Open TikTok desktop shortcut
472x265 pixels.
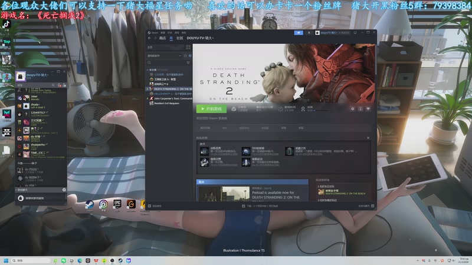point(6,25)
